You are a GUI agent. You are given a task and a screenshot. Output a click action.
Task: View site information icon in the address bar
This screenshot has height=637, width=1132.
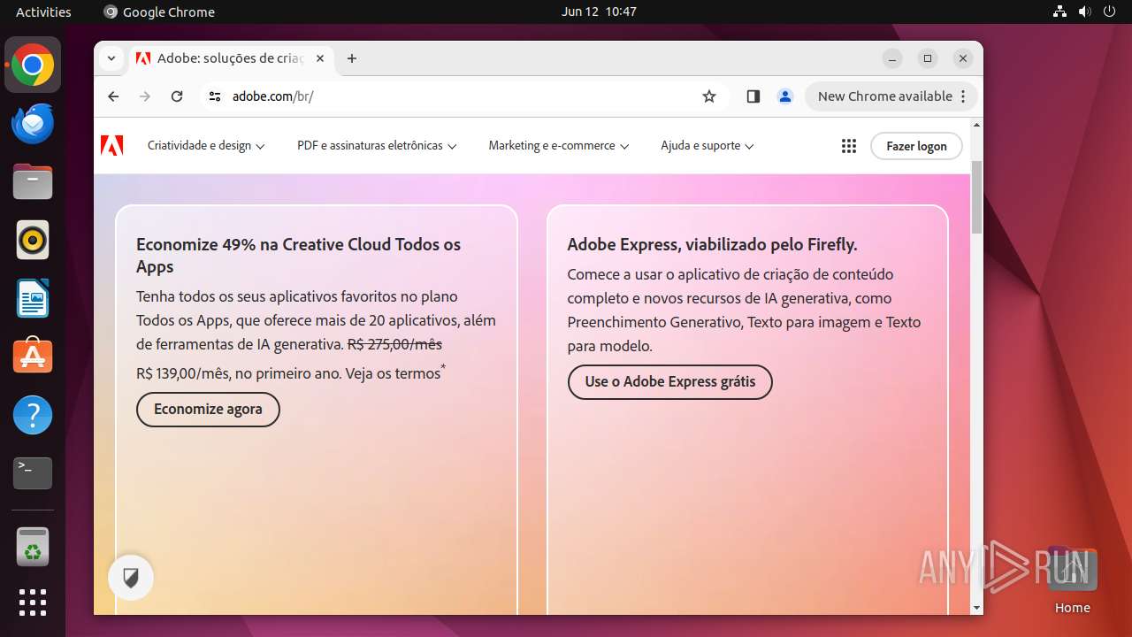click(214, 96)
